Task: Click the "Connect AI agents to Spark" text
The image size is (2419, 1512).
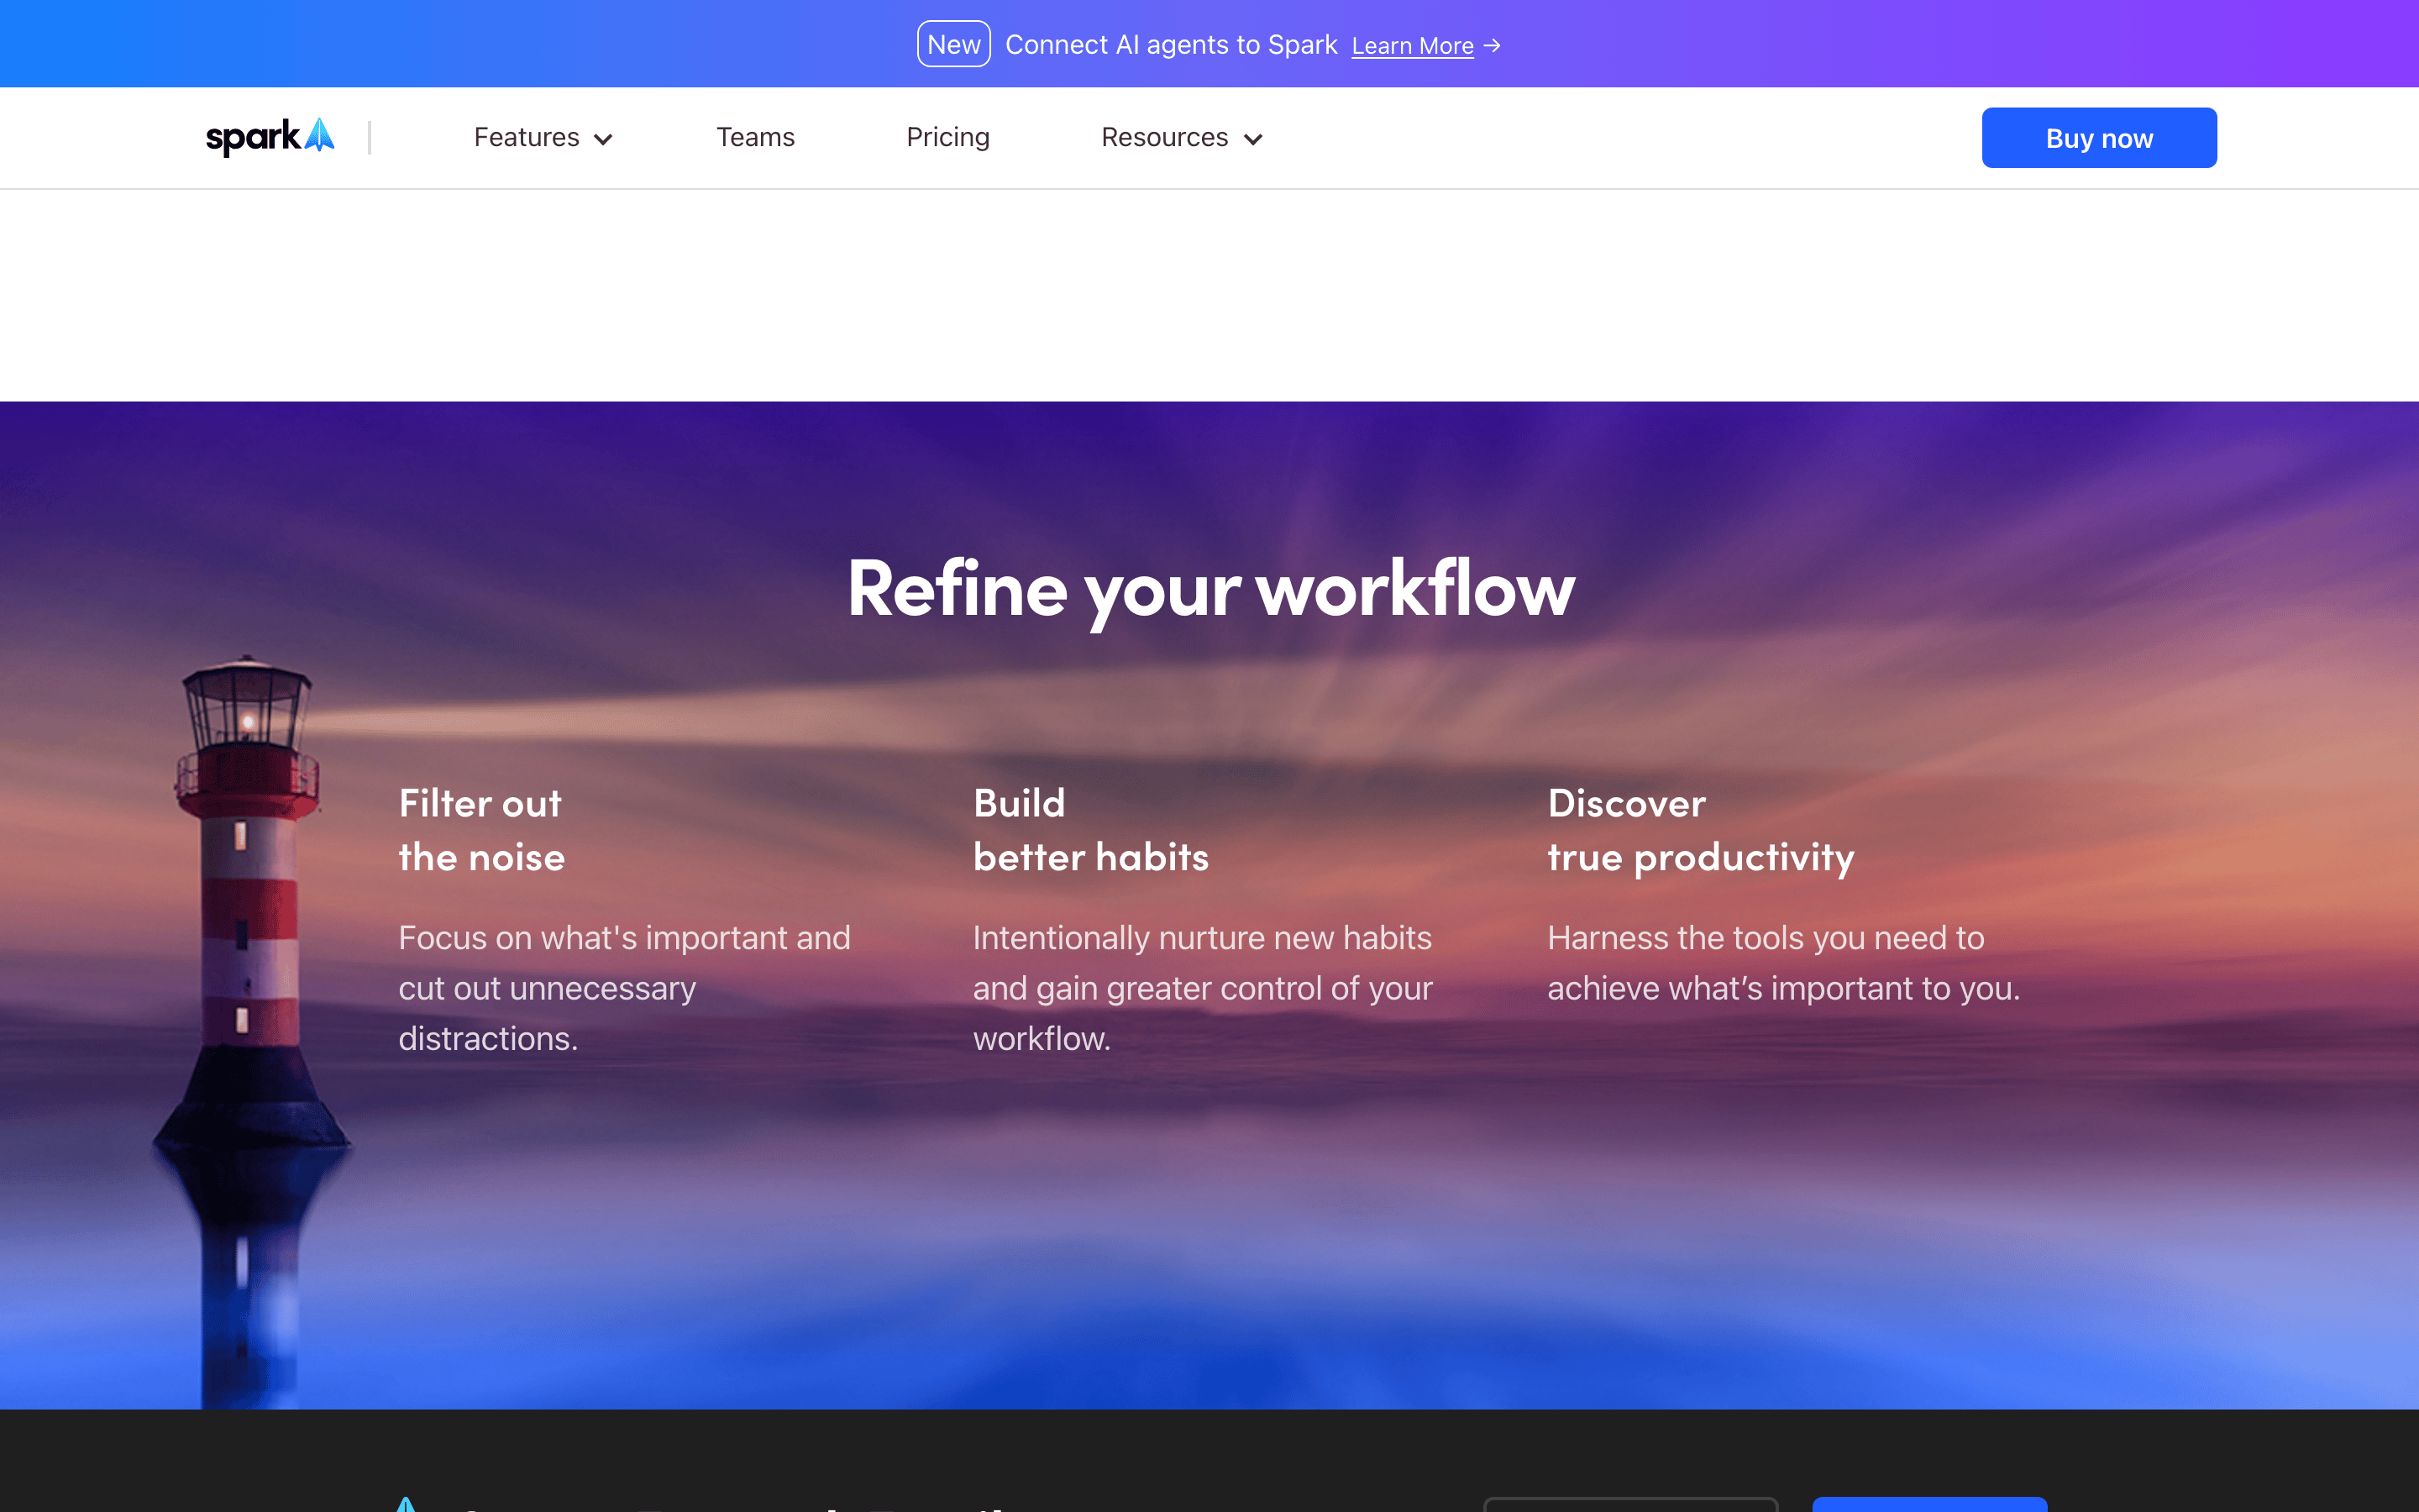Action: tap(1171, 45)
